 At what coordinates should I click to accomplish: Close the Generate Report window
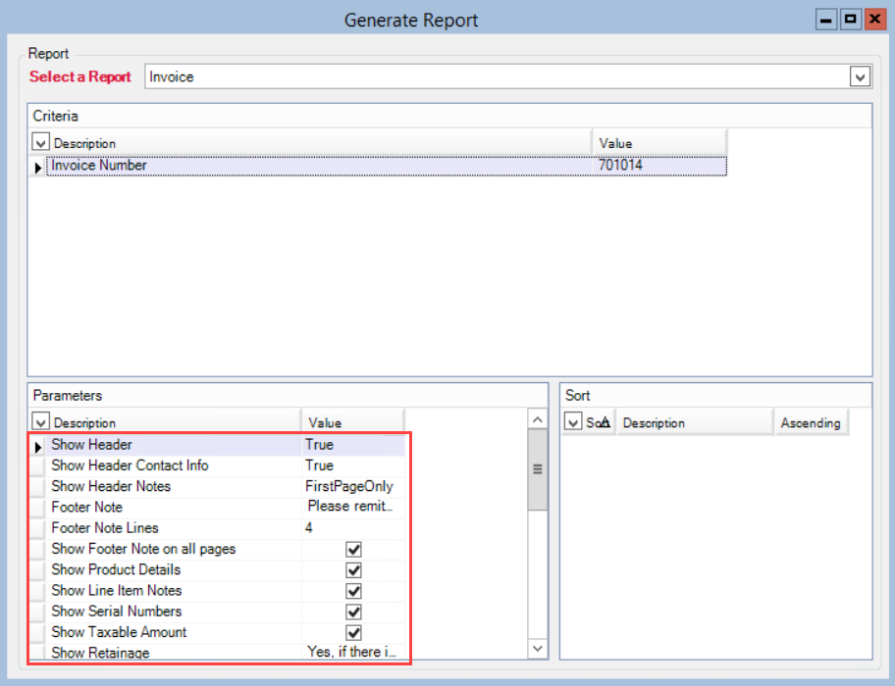tap(873, 20)
